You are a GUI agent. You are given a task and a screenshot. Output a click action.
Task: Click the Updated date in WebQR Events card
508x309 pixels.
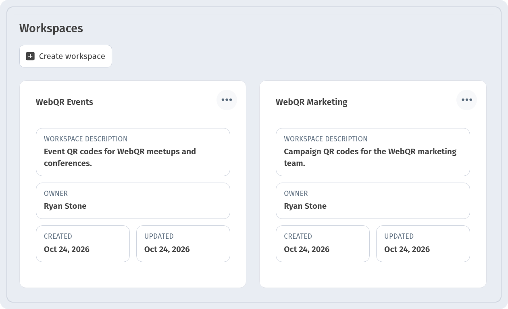pos(167,249)
